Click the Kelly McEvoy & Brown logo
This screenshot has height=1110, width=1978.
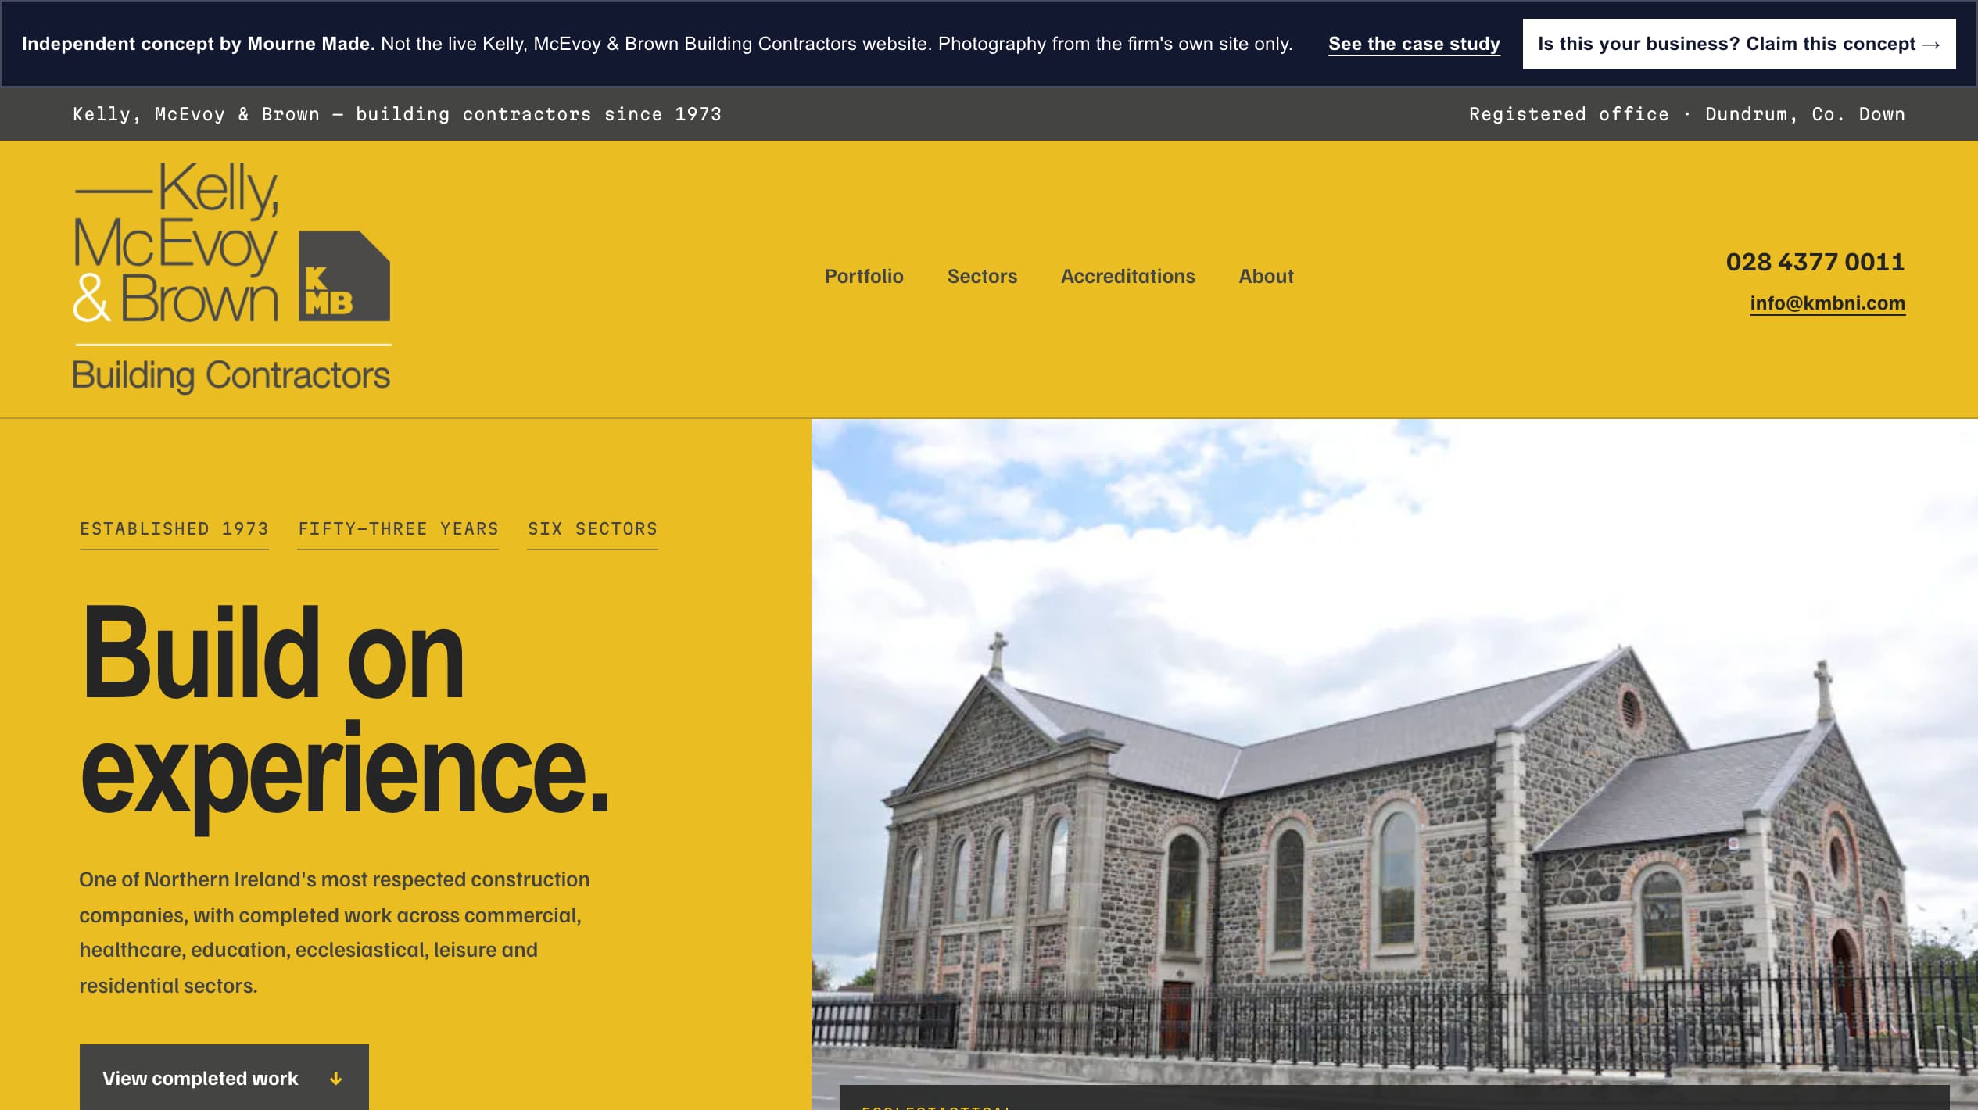click(x=231, y=277)
